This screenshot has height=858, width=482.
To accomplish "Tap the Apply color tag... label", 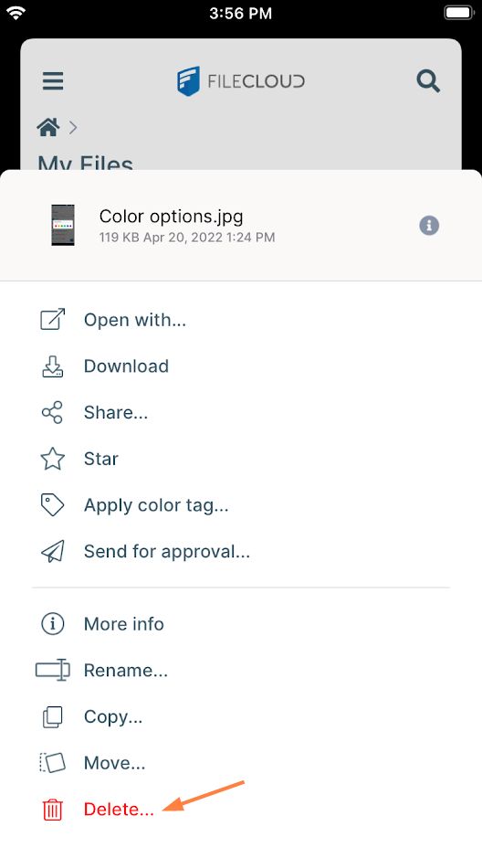I will pos(156,505).
